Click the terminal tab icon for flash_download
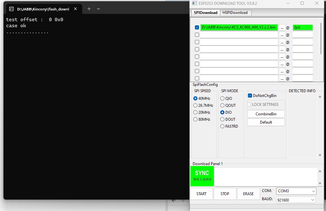This screenshot has height=211, width=326. click(x=11, y=9)
